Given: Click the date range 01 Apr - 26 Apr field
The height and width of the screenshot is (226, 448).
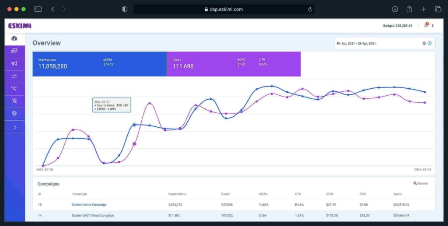Looking at the screenshot, I should (x=384, y=43).
